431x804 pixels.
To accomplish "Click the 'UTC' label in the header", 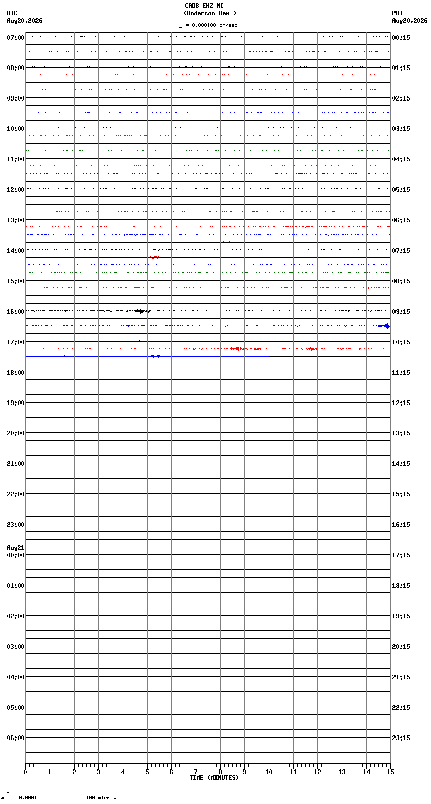I will coord(12,13).
